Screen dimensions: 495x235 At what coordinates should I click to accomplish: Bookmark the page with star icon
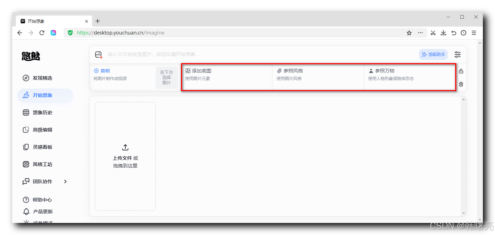(409, 33)
